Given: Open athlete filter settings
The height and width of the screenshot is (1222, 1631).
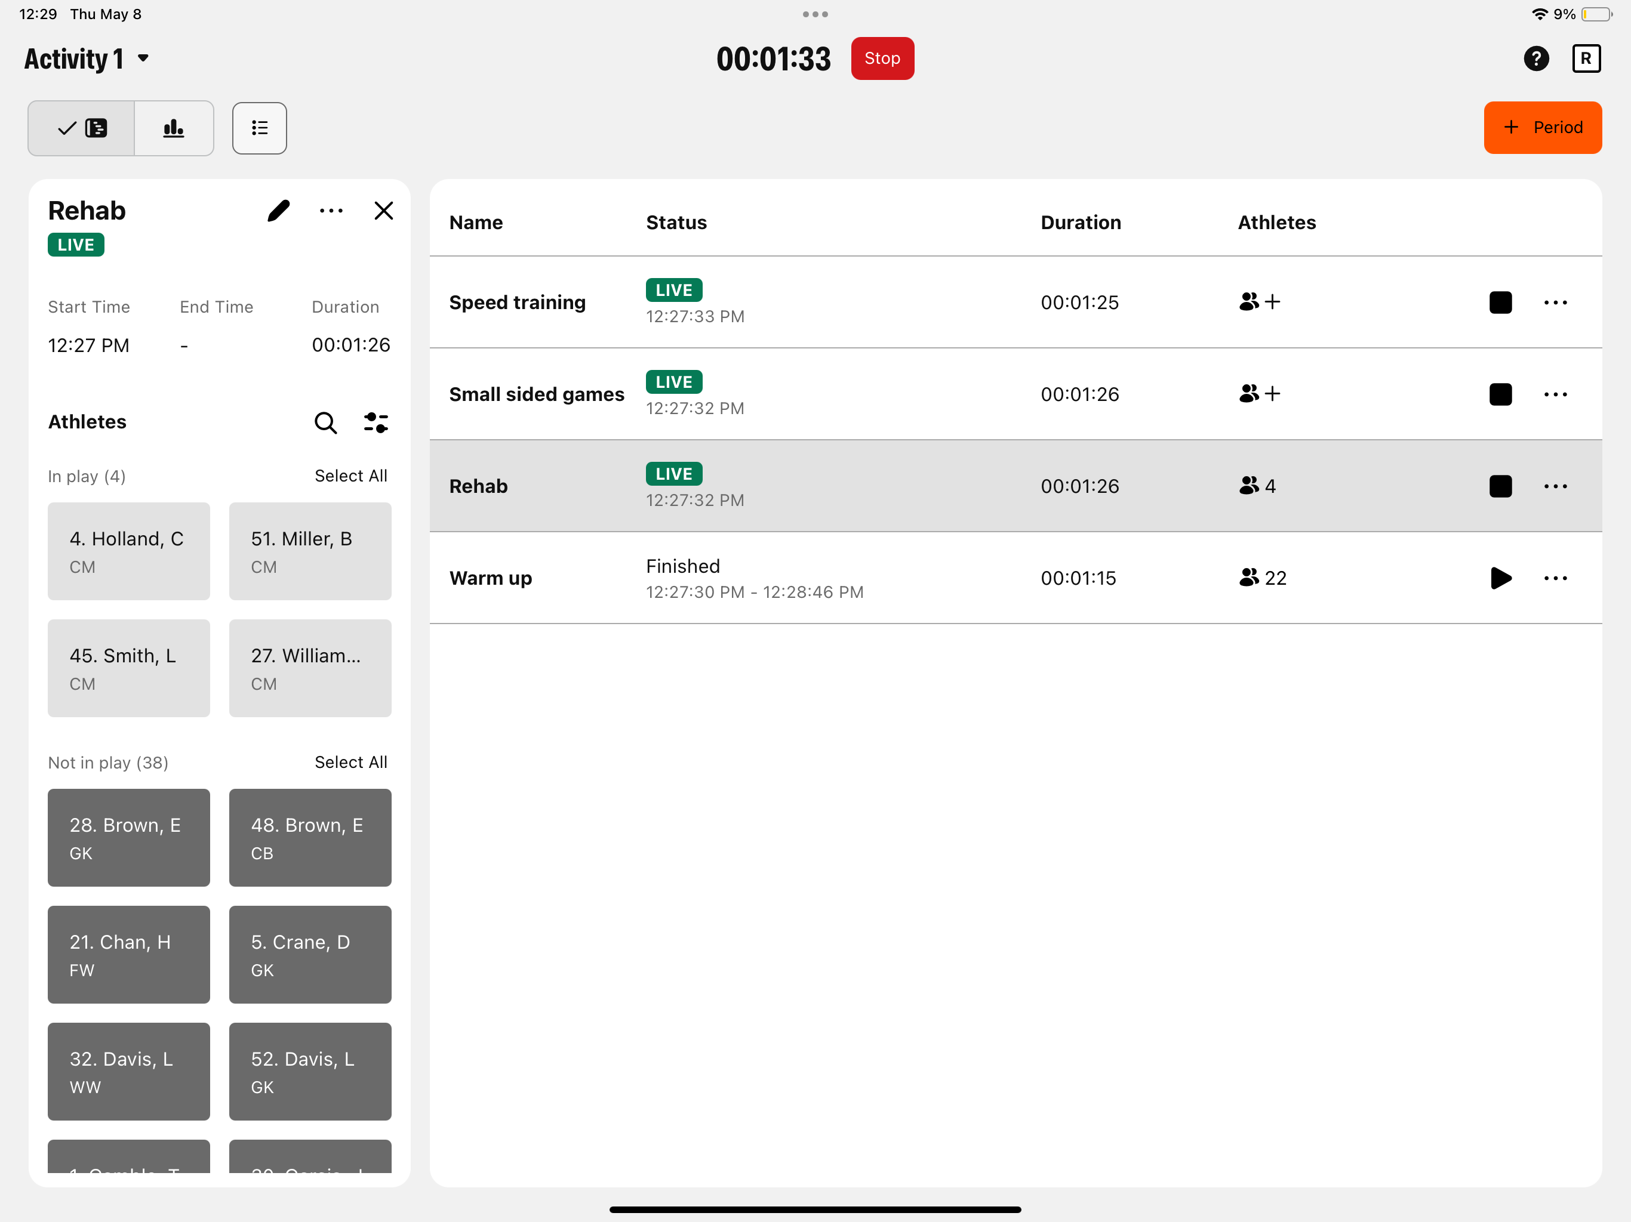Looking at the screenshot, I should (x=376, y=422).
